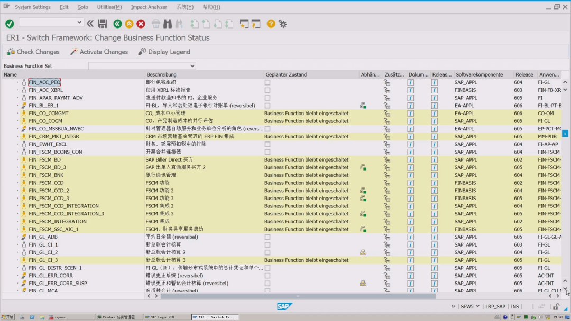Expand the FIN_FSCM_BD tree node
The image size is (571, 321).
tap(17, 159)
